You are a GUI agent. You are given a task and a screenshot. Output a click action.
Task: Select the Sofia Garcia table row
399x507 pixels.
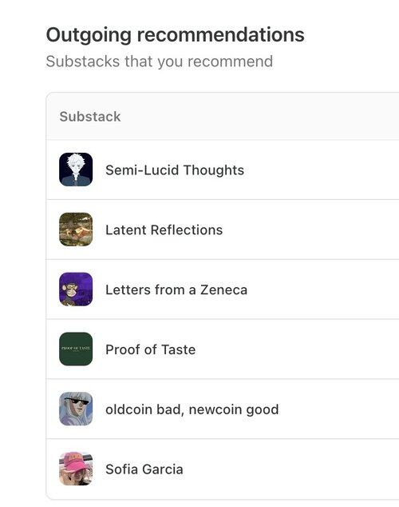223,469
